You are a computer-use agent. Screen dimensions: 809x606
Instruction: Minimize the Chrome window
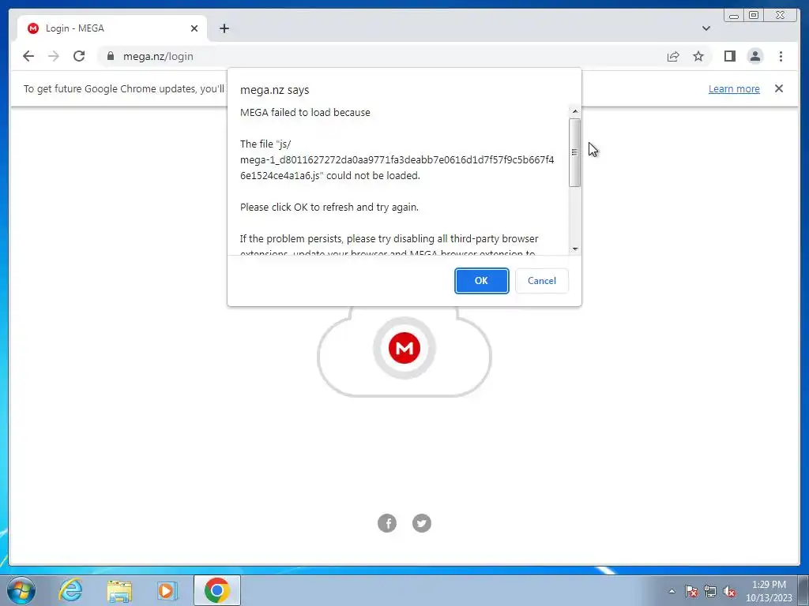(734, 16)
